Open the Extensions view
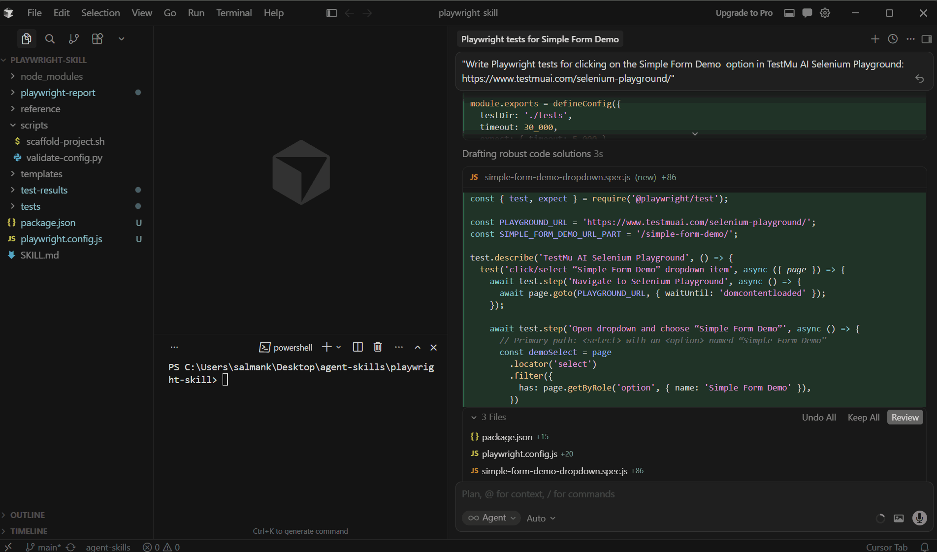The width and height of the screenshot is (937, 552). coord(97,39)
